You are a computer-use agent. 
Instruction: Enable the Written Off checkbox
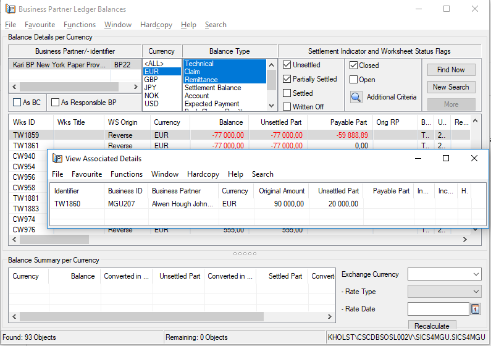click(287, 107)
